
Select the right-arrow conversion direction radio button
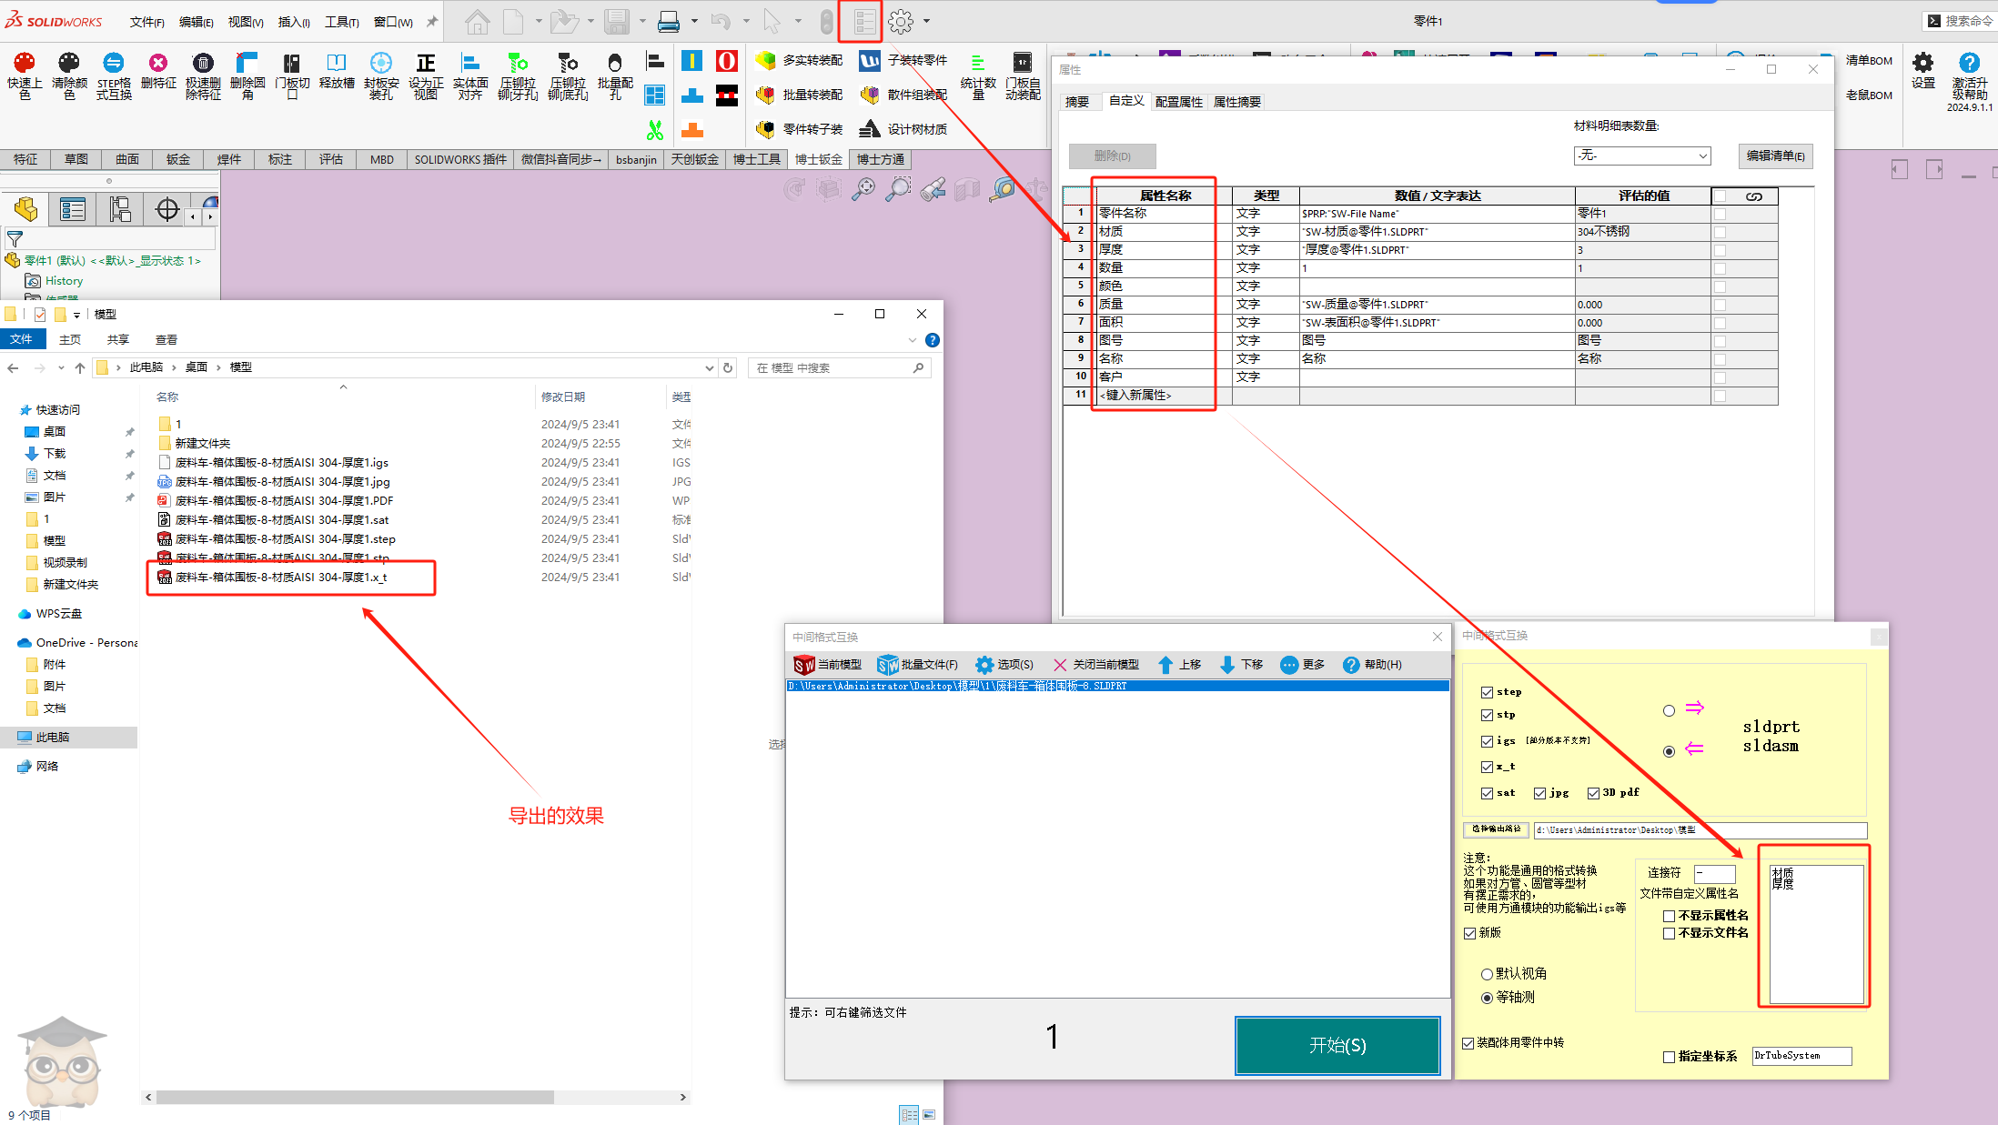pyautogui.click(x=1669, y=710)
